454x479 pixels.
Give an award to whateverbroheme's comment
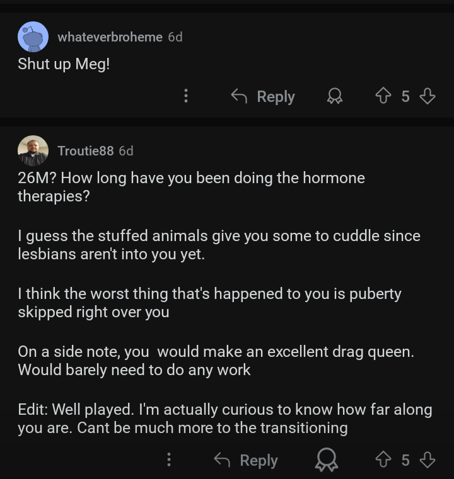pyautogui.click(x=334, y=96)
